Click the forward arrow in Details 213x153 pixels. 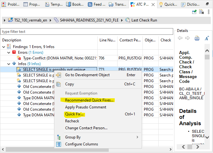click(187, 38)
